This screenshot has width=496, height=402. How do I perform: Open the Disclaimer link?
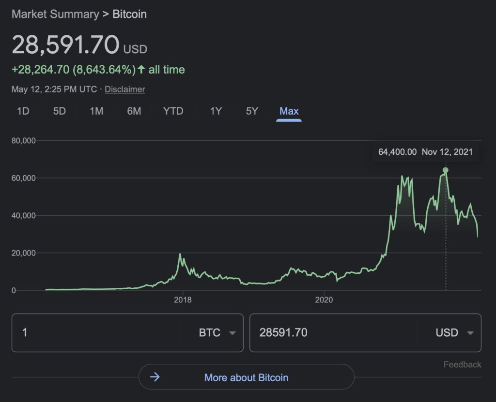[125, 89]
